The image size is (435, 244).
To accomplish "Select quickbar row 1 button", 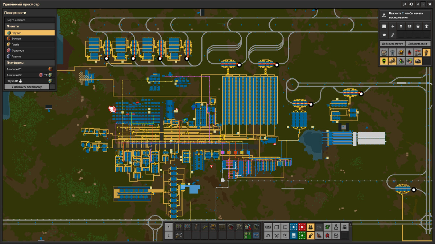I will click(169, 227).
